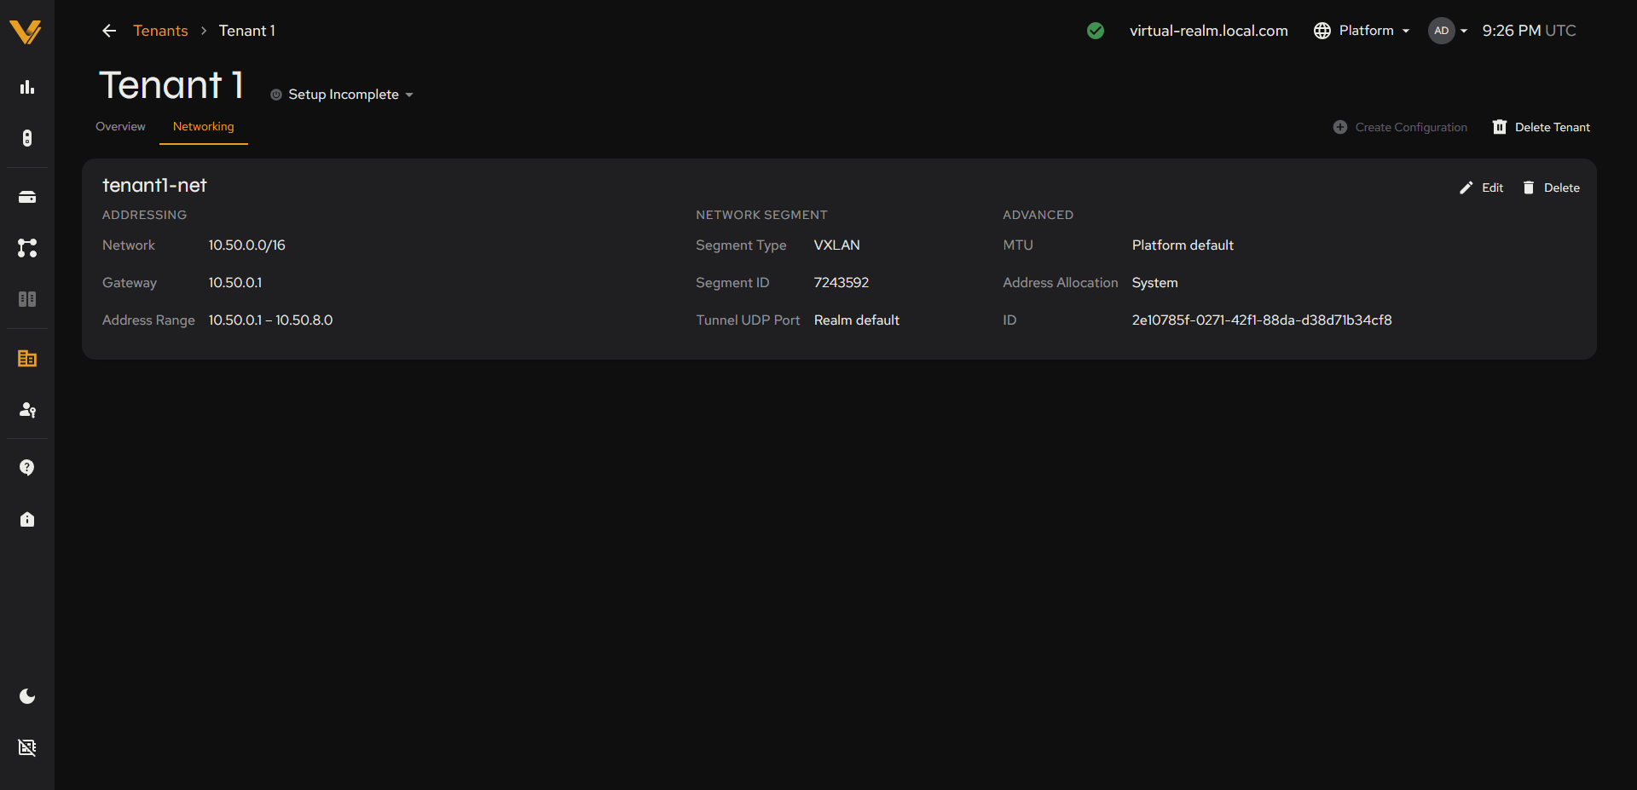
Task: Open the AD user avatar menu
Action: point(1448,31)
